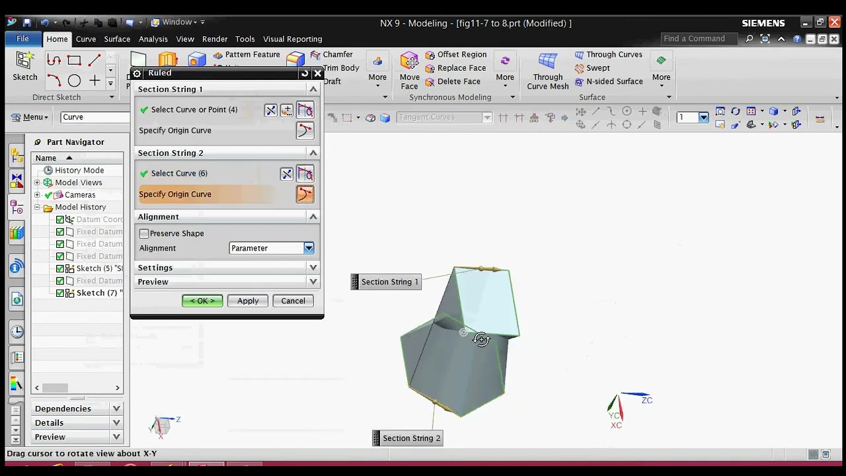Viewport: 846px width, 476px height.
Task: Select the Circle sketch tool
Action: point(74,81)
